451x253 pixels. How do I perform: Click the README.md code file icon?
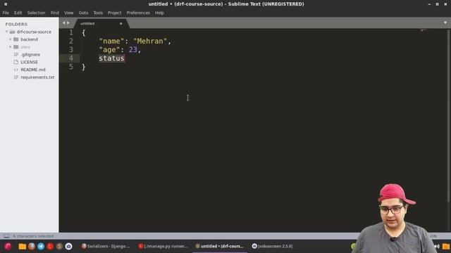[x=16, y=70]
